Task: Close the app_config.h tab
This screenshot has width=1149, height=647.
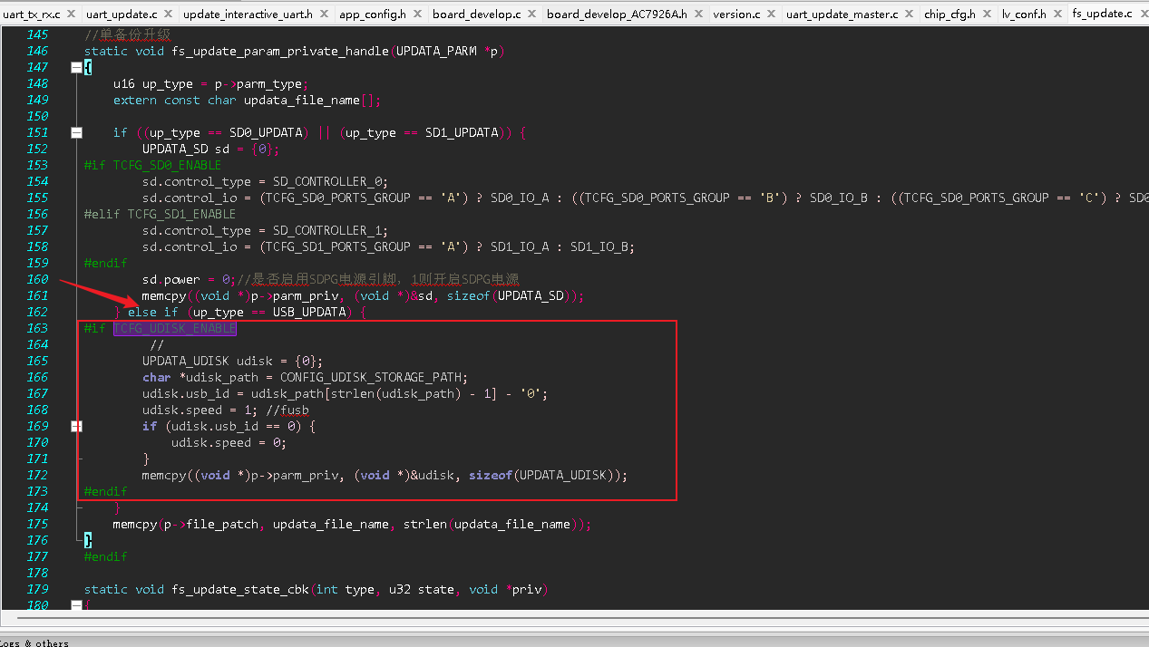Action: tap(415, 14)
